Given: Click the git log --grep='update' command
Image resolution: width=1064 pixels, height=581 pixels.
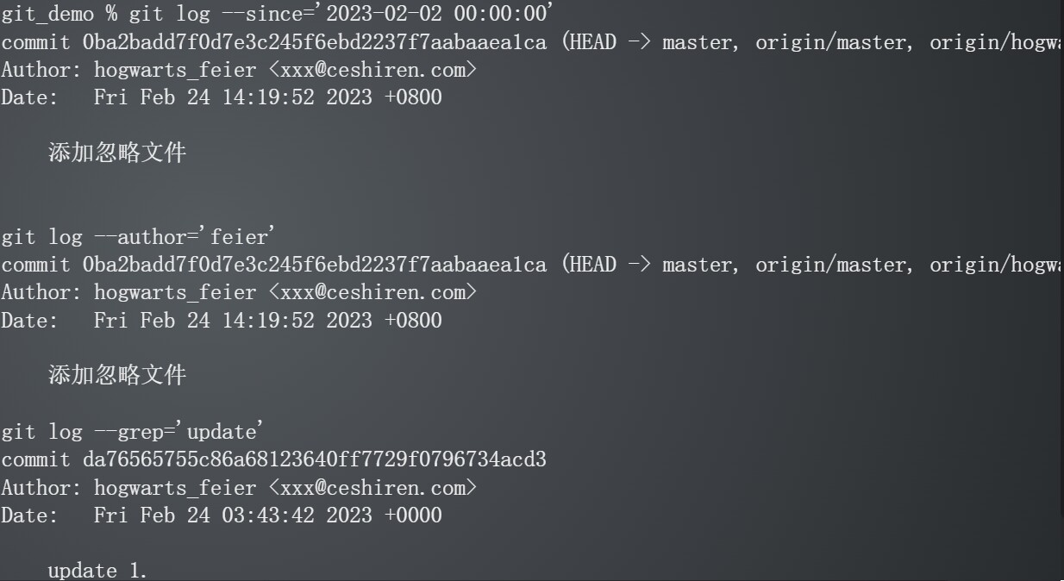Looking at the screenshot, I should click(x=131, y=431).
